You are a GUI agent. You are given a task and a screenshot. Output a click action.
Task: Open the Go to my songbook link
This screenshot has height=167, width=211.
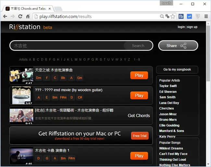click(x=177, y=70)
